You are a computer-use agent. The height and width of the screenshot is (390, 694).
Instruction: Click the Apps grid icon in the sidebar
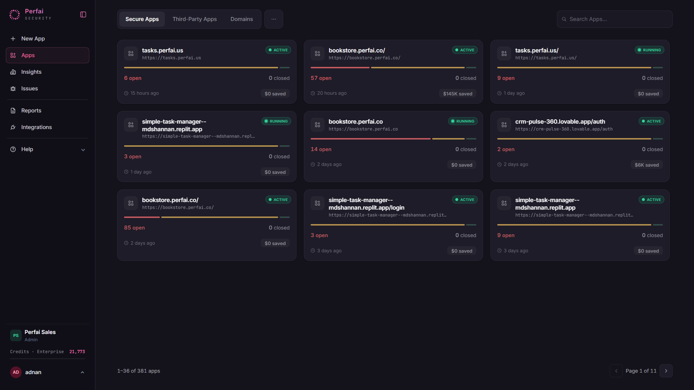click(x=13, y=55)
